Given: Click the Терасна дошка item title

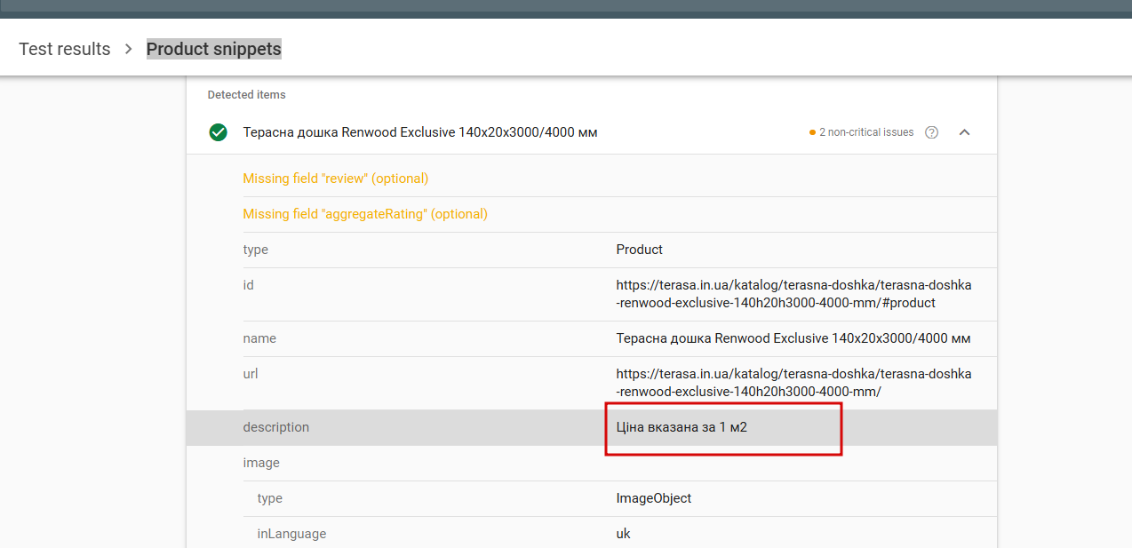Looking at the screenshot, I should tap(419, 132).
